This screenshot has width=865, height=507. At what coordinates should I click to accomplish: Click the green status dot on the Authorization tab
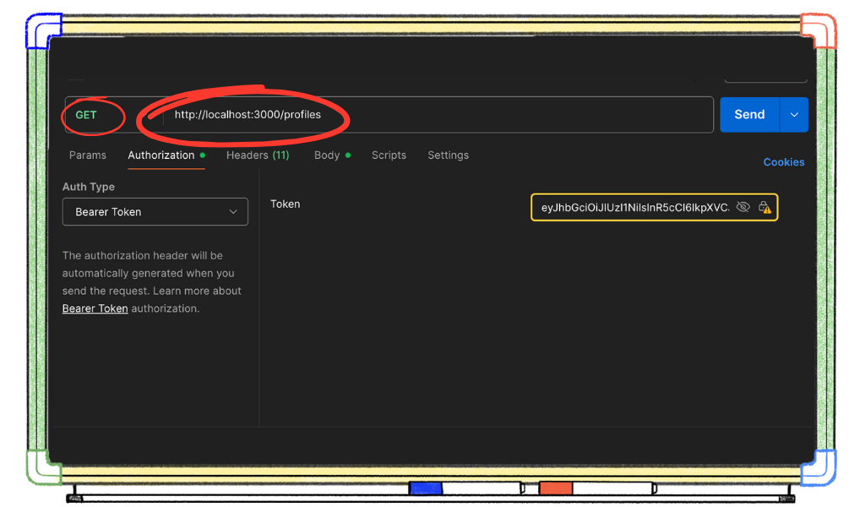204,155
